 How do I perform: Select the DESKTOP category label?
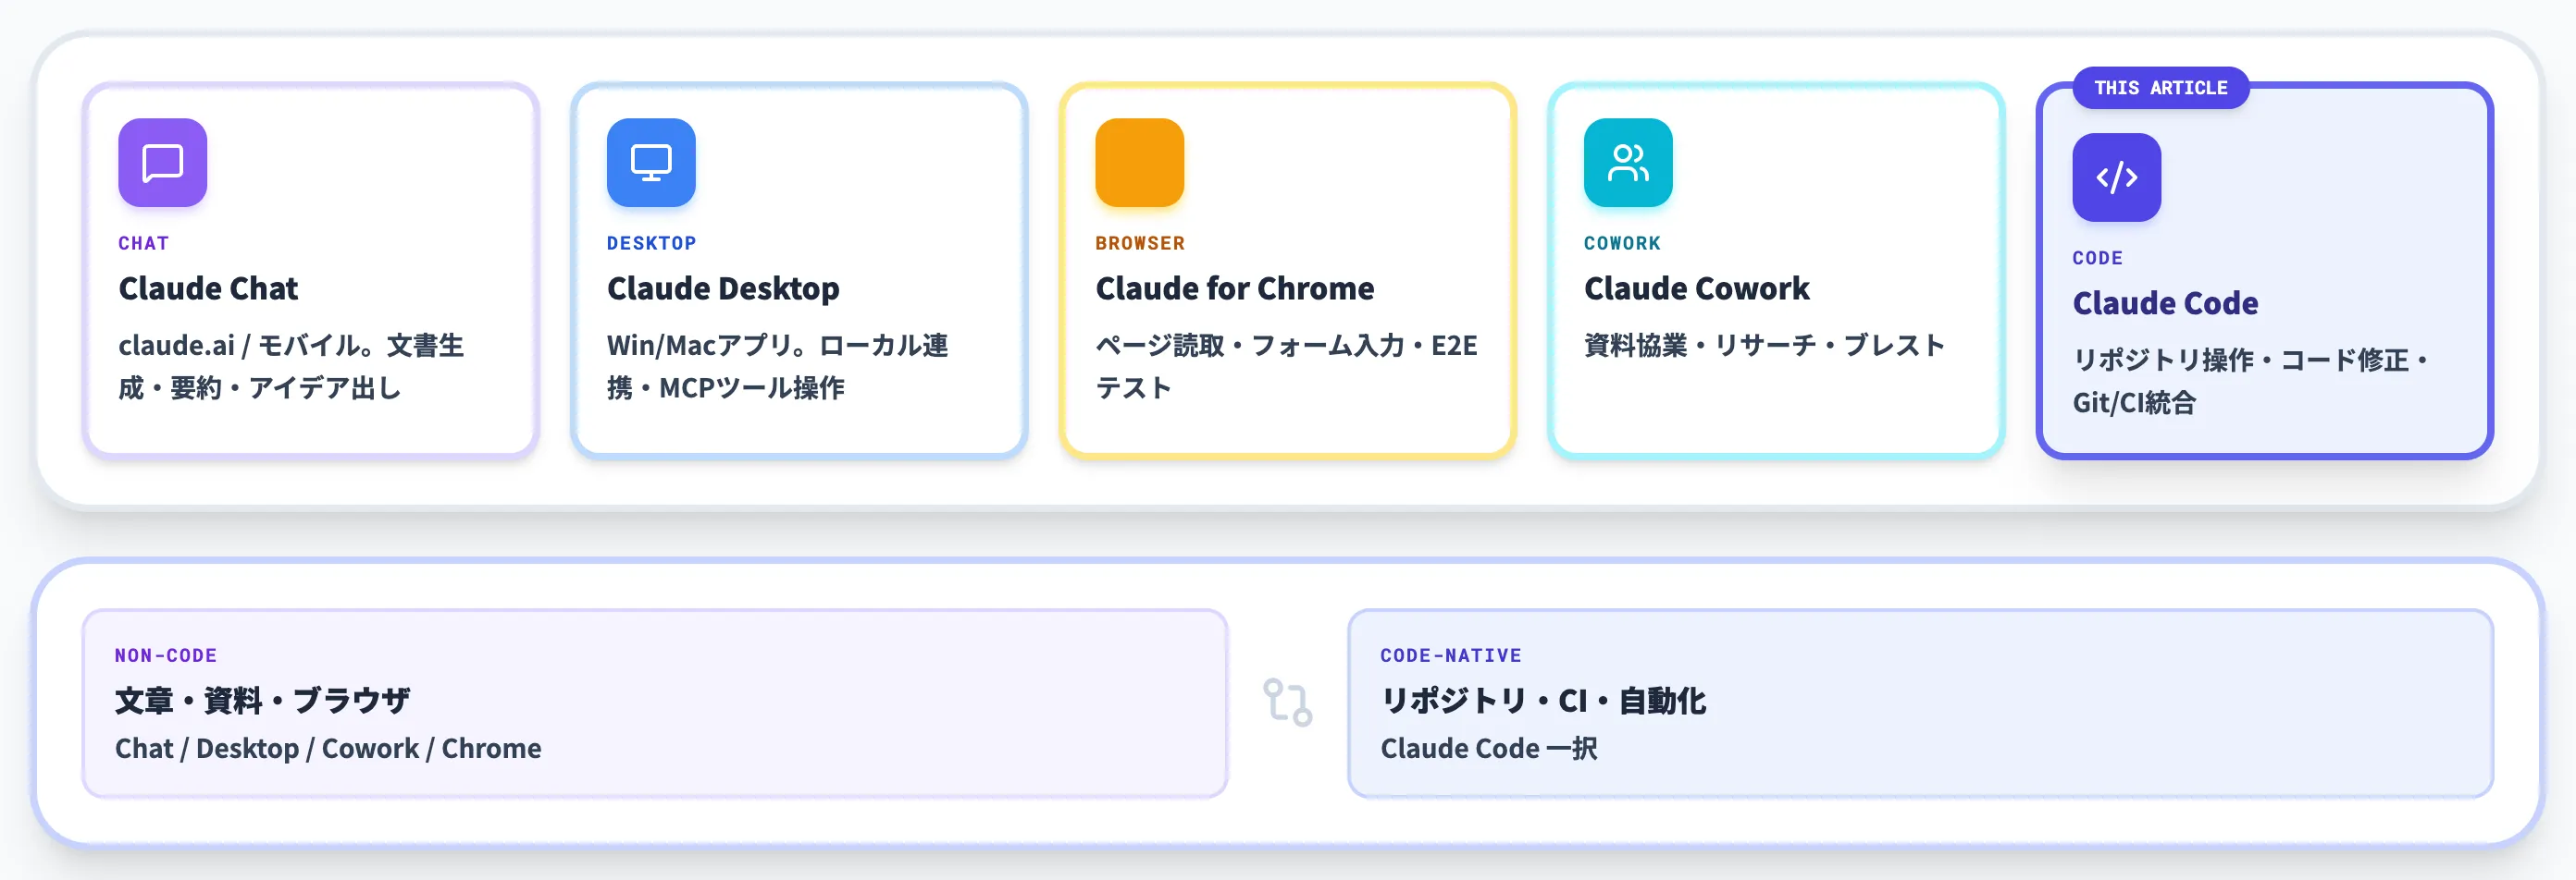(x=652, y=243)
